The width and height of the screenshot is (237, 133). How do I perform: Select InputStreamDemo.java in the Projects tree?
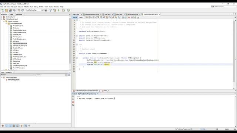(x=20, y=44)
